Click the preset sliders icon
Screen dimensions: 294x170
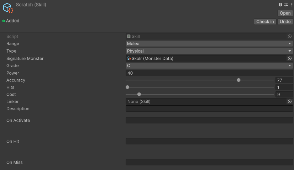point(286,5)
